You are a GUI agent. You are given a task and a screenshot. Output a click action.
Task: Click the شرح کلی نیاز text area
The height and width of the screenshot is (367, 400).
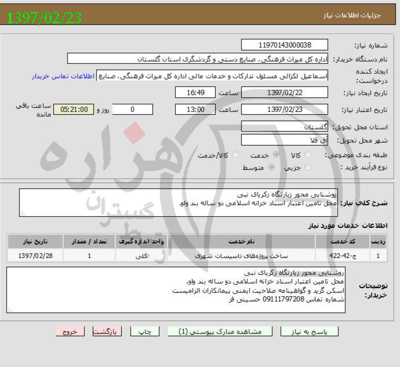(x=179, y=203)
